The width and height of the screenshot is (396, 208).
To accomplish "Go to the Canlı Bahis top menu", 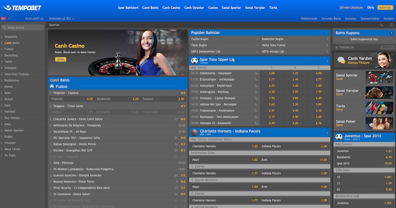I will 150,8.
